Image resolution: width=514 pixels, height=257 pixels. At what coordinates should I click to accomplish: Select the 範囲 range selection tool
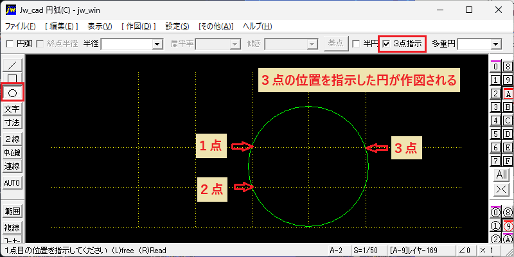(12, 211)
